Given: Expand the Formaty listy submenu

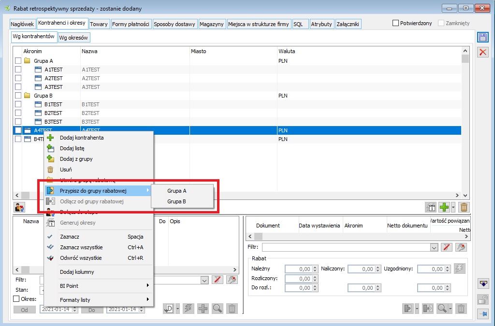Looking at the screenshot, I should tap(99, 299).
